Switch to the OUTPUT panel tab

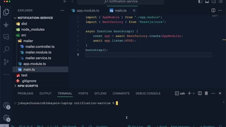(46, 93)
